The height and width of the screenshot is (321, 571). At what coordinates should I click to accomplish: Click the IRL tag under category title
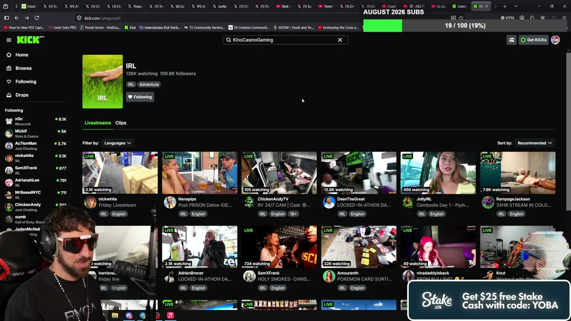(x=131, y=84)
